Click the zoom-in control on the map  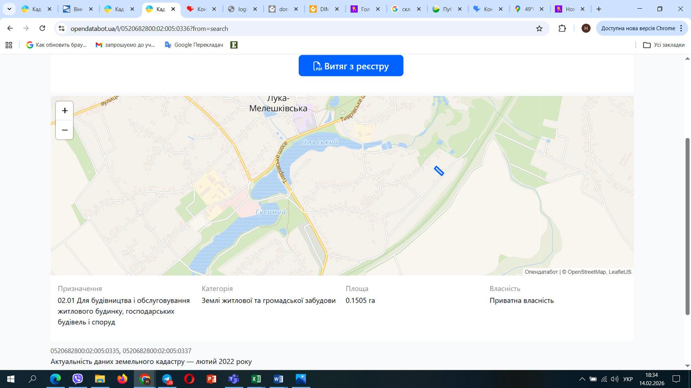click(x=64, y=110)
